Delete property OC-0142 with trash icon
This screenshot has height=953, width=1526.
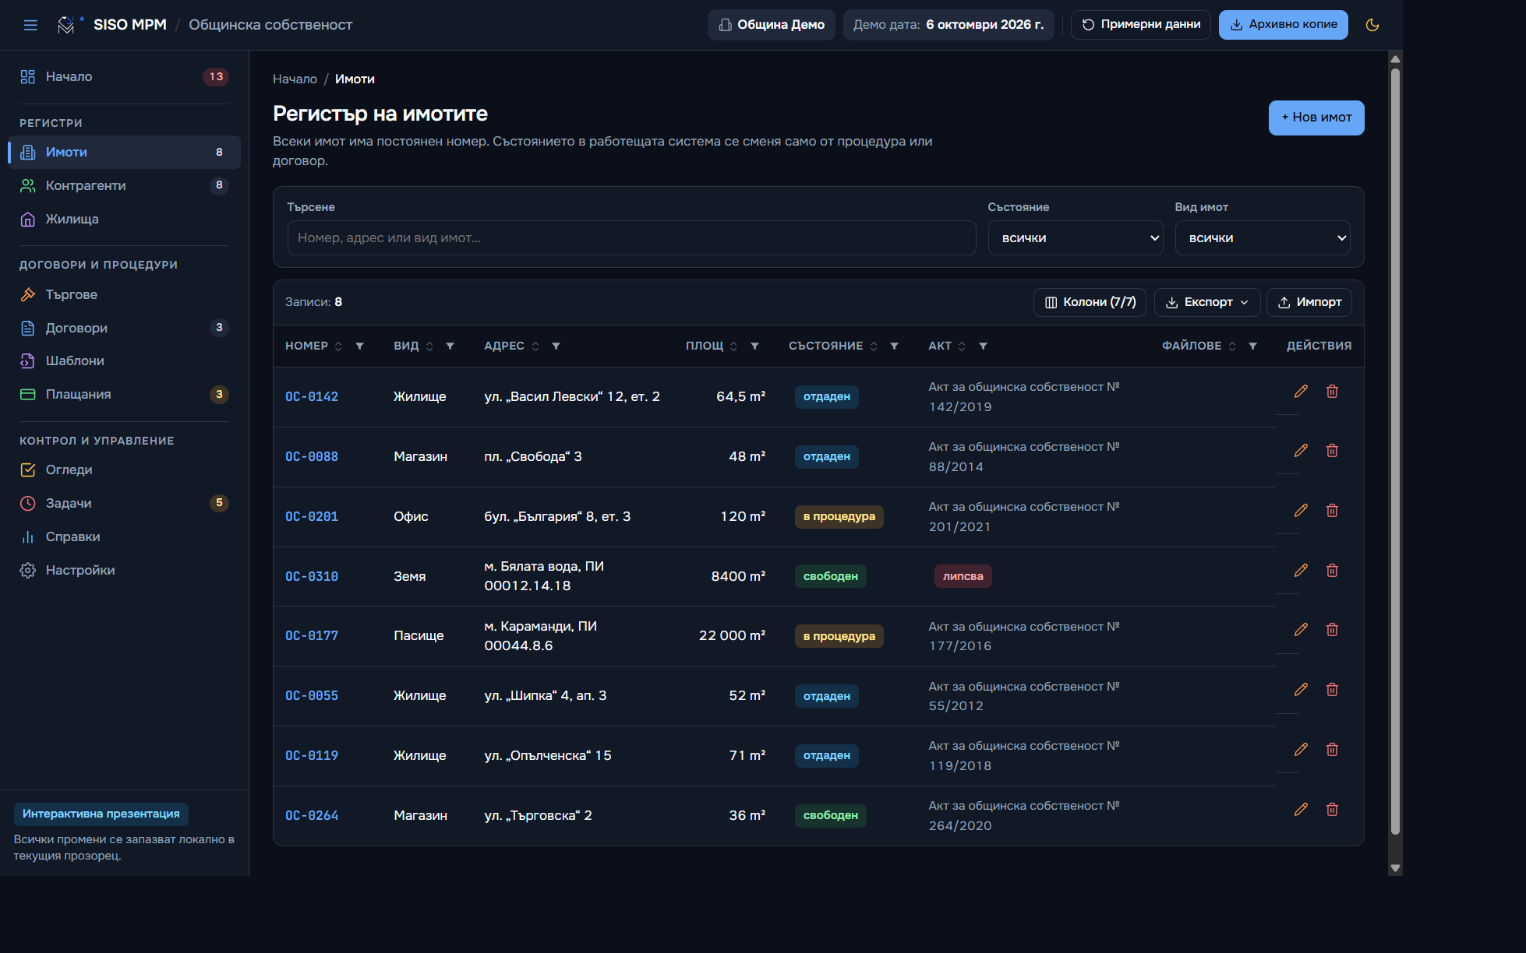[1332, 391]
